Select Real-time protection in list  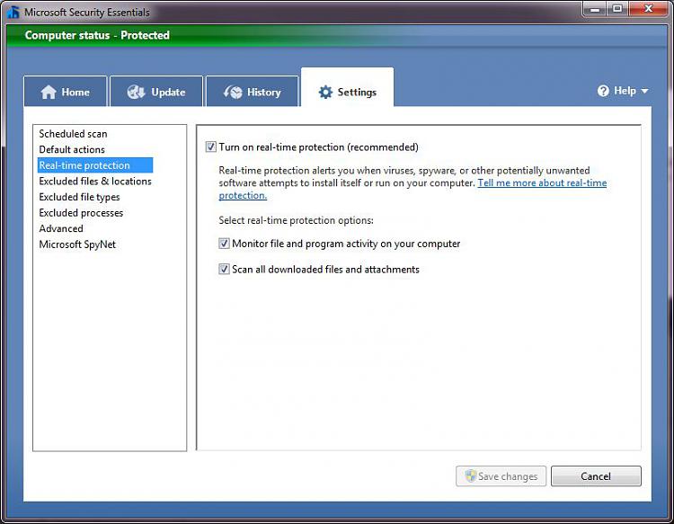point(95,165)
